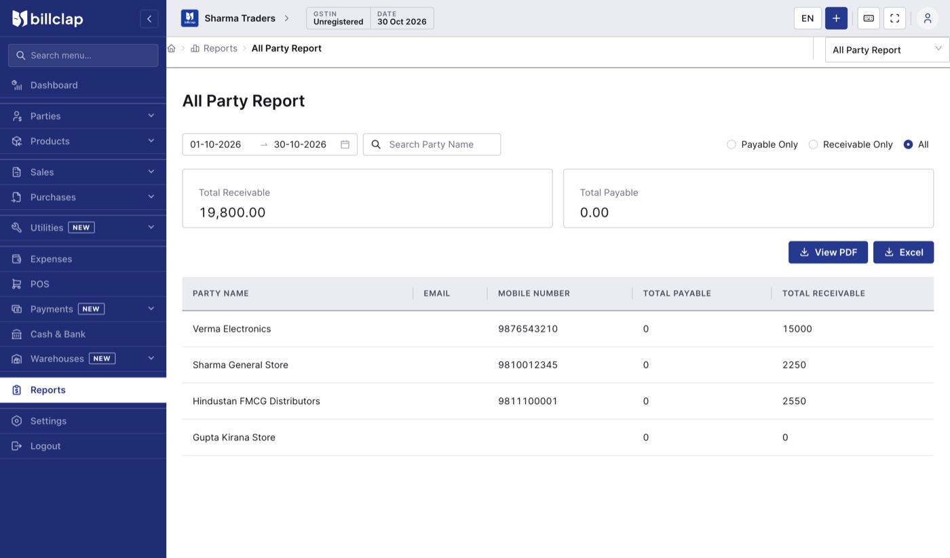Viewport: 950px width, 558px height.
Task: Expand the Parties menu
Action: pos(83,116)
